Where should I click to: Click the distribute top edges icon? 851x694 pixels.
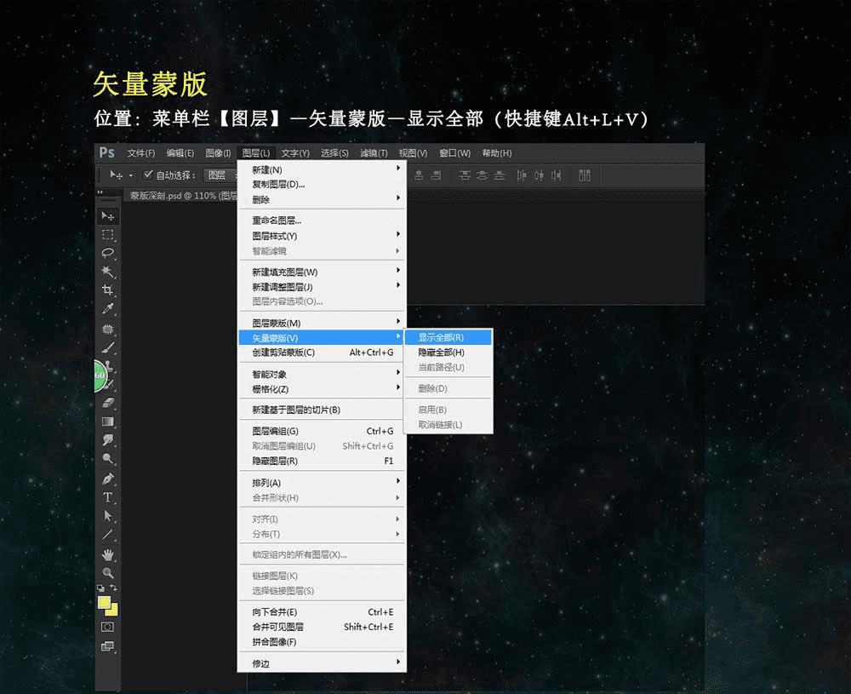(465, 175)
